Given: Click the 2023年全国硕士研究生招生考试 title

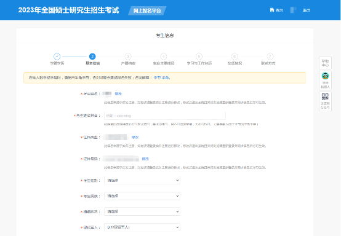Looking at the screenshot, I should (x=68, y=10).
